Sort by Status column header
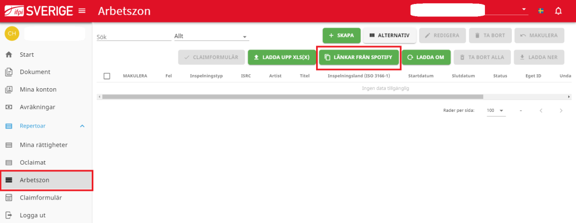This screenshot has width=576, height=223. [500, 76]
